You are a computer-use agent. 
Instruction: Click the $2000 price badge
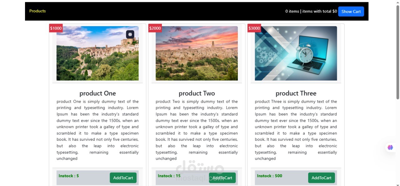pyautogui.click(x=155, y=28)
